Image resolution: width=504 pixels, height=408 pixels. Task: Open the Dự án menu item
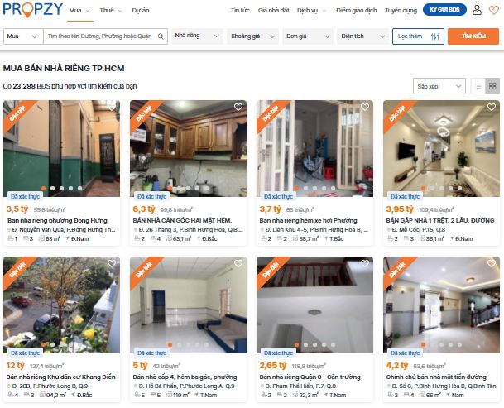(x=141, y=10)
